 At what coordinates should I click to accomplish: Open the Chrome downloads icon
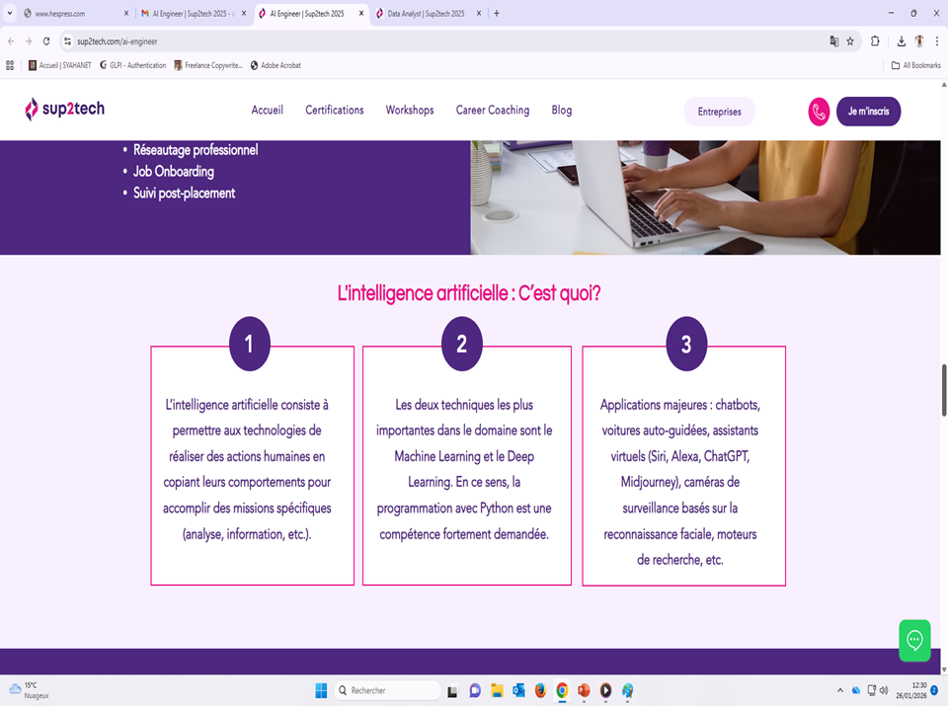902,41
